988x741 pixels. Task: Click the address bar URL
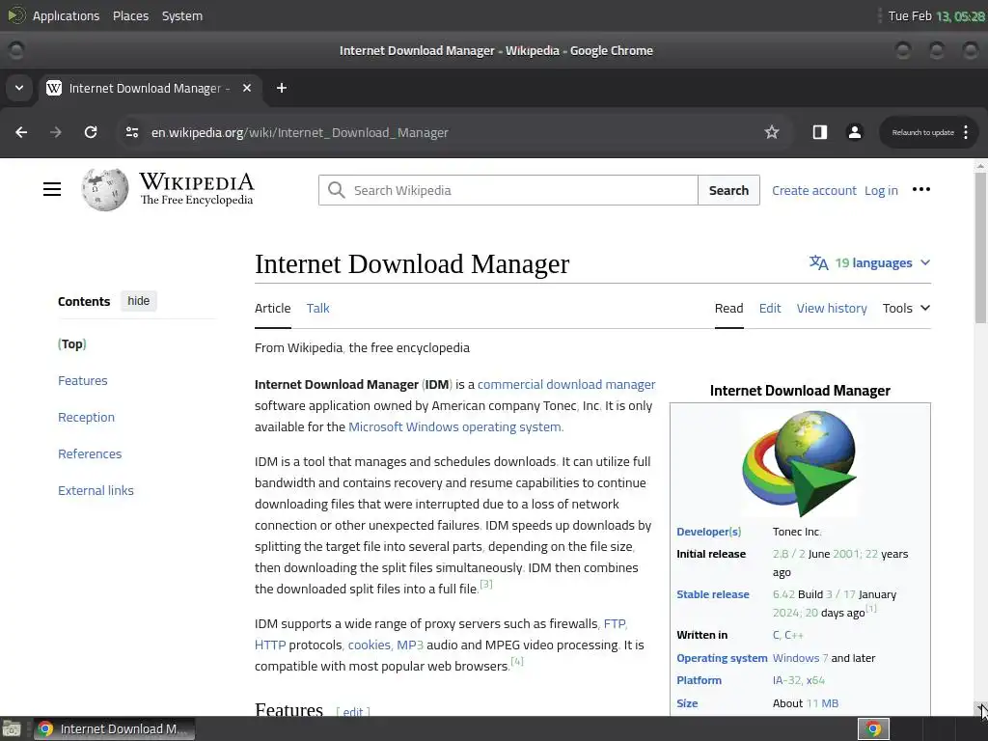300,132
